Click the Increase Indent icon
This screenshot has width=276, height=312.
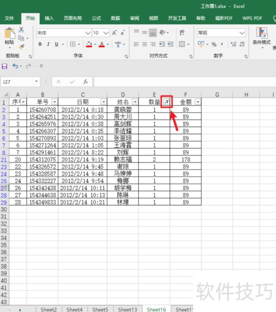[x=170, y=44]
